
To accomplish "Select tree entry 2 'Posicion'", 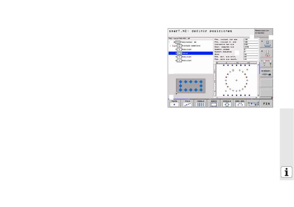I will coord(186,50).
